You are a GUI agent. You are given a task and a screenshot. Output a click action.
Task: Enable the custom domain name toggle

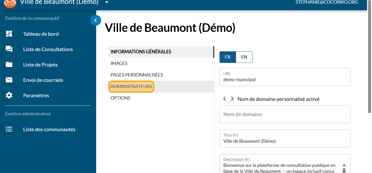[x=228, y=99]
